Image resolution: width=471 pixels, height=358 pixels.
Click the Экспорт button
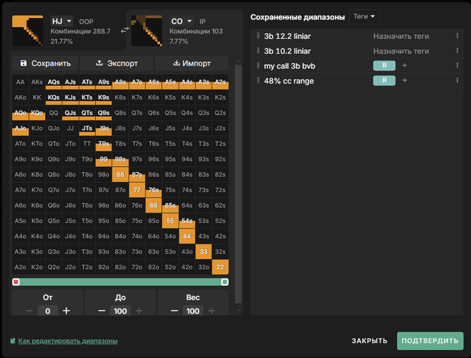pos(116,63)
